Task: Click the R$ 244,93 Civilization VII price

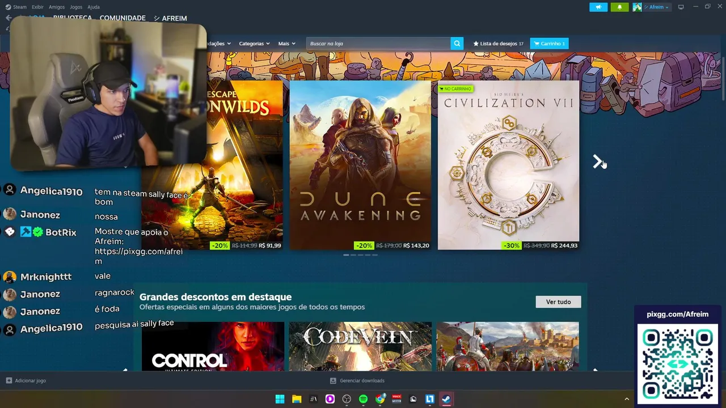Action: click(564, 245)
